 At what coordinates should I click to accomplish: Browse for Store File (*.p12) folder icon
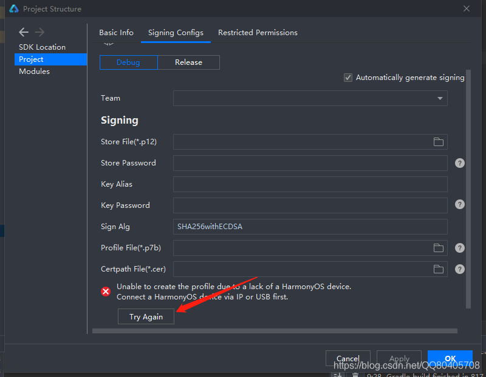coord(438,142)
